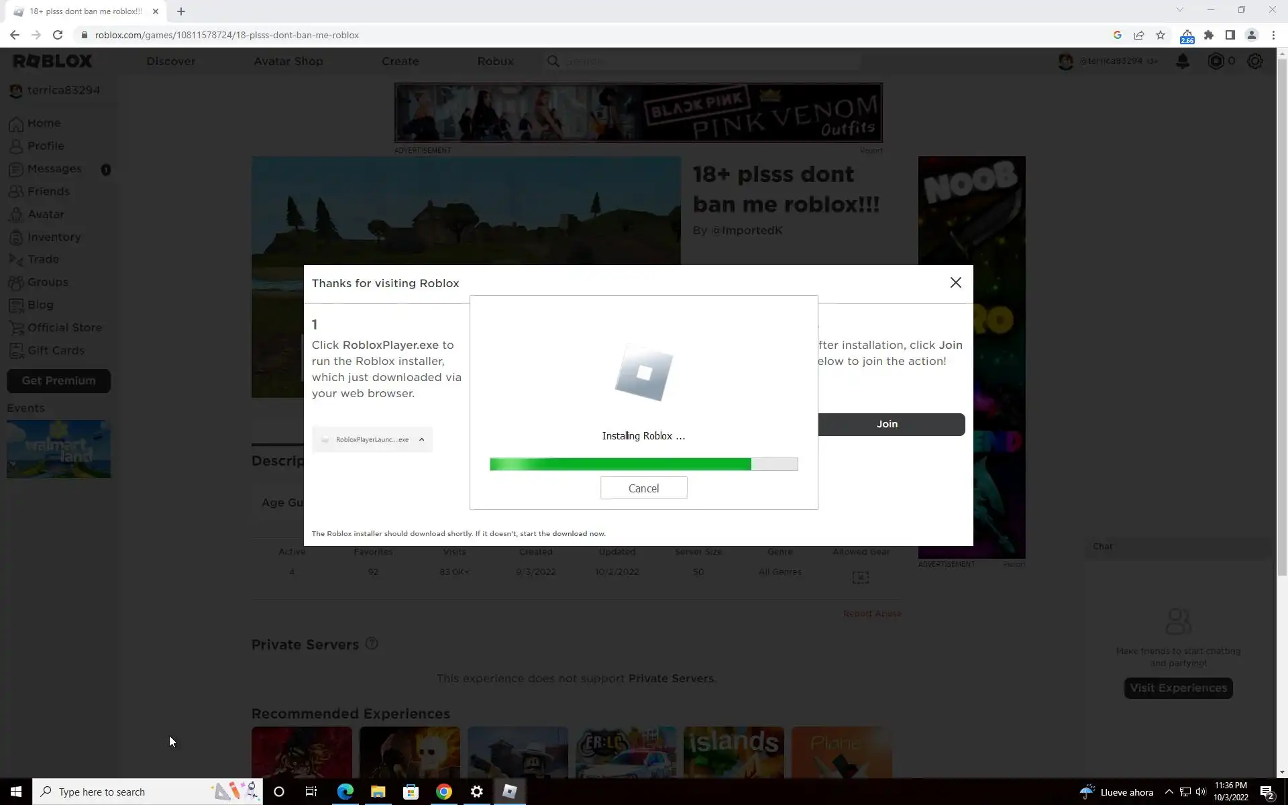Viewport: 1288px width, 805px height.
Task: Reload the page using refresh icon
Action: 58,35
